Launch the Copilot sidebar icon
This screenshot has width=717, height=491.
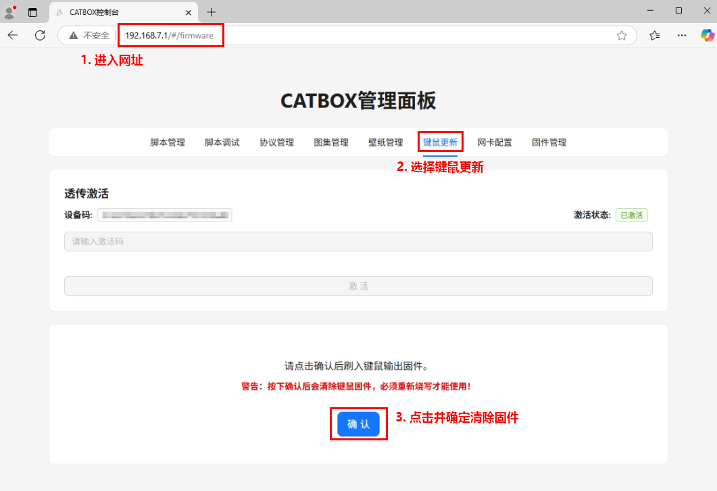pyautogui.click(x=707, y=35)
